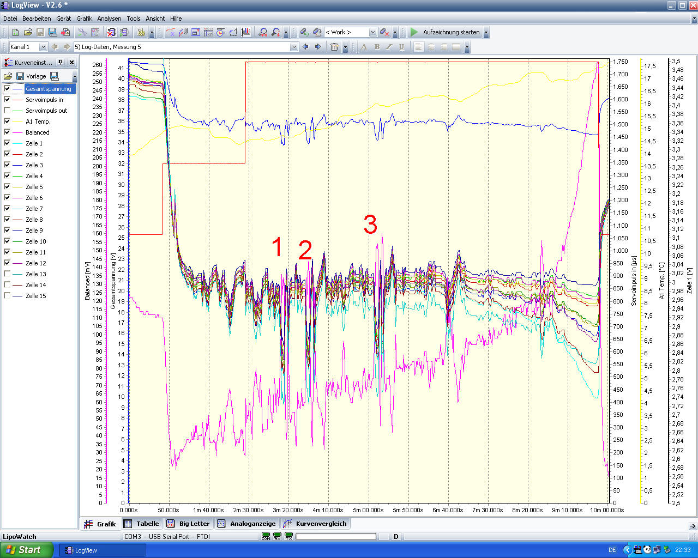Open the Ansicht menu

tap(155, 19)
